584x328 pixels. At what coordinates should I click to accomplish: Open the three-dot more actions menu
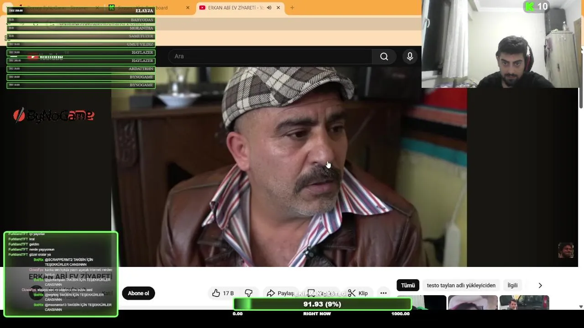click(x=383, y=293)
